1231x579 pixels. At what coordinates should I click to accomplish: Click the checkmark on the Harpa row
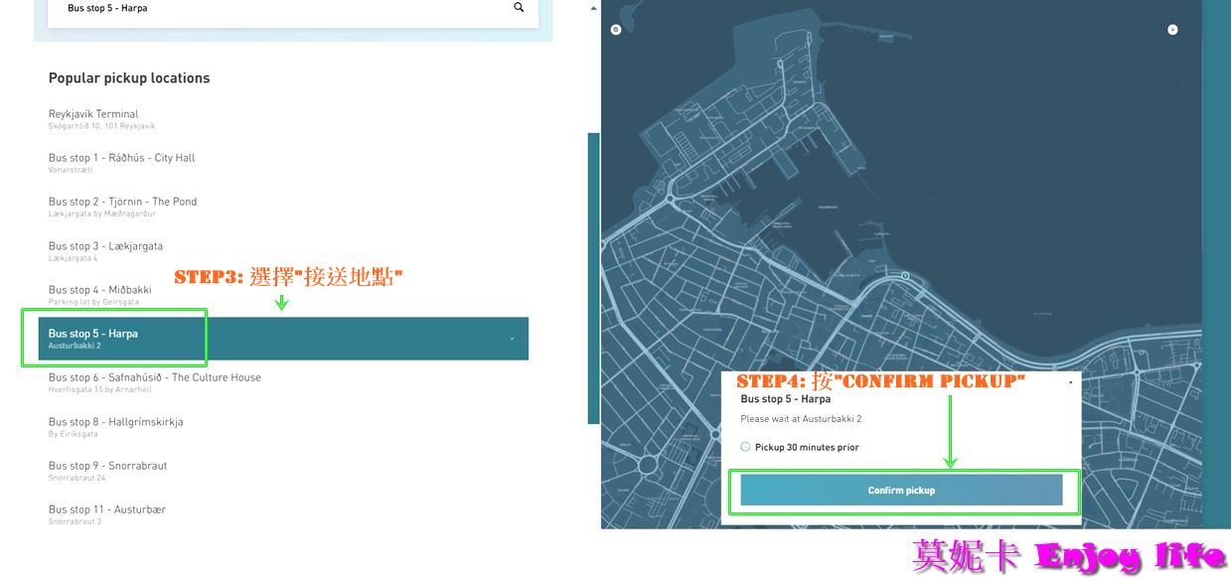coord(513,339)
